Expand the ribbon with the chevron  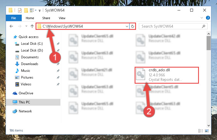click(x=202, y=18)
